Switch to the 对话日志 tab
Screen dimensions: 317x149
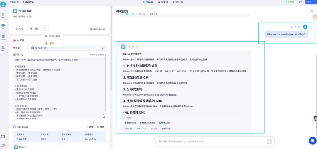pos(178,2)
